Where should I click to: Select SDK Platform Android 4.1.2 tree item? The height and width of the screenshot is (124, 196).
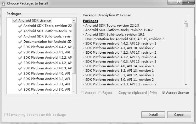[47, 63]
